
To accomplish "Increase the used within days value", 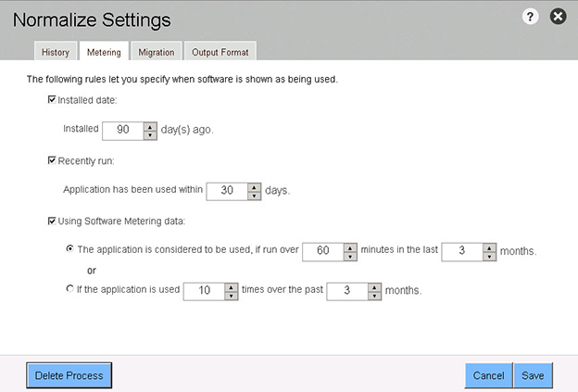I will (255, 185).
